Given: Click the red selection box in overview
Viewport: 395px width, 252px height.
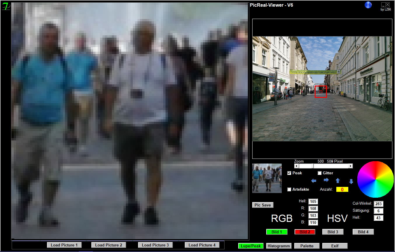Looking at the screenshot, I should point(321,92).
